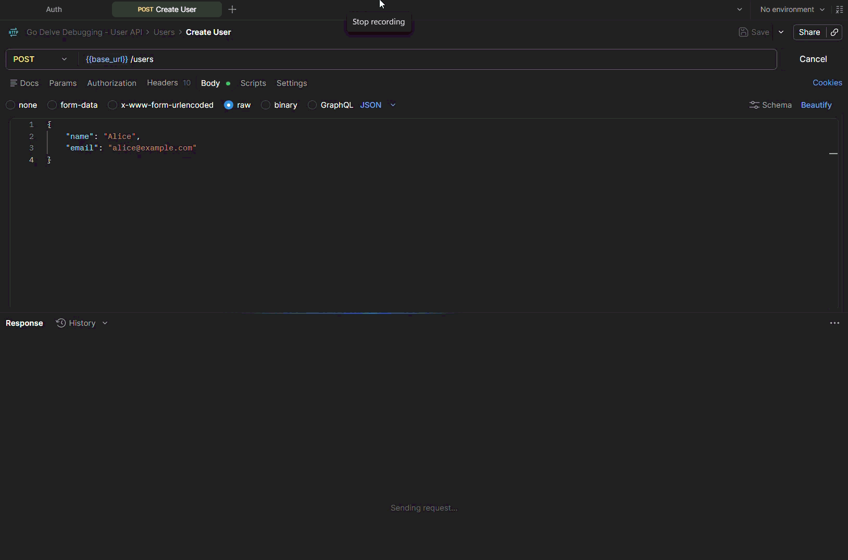
Task: Click line number 4 in editor gutter
Action: pyautogui.click(x=31, y=160)
